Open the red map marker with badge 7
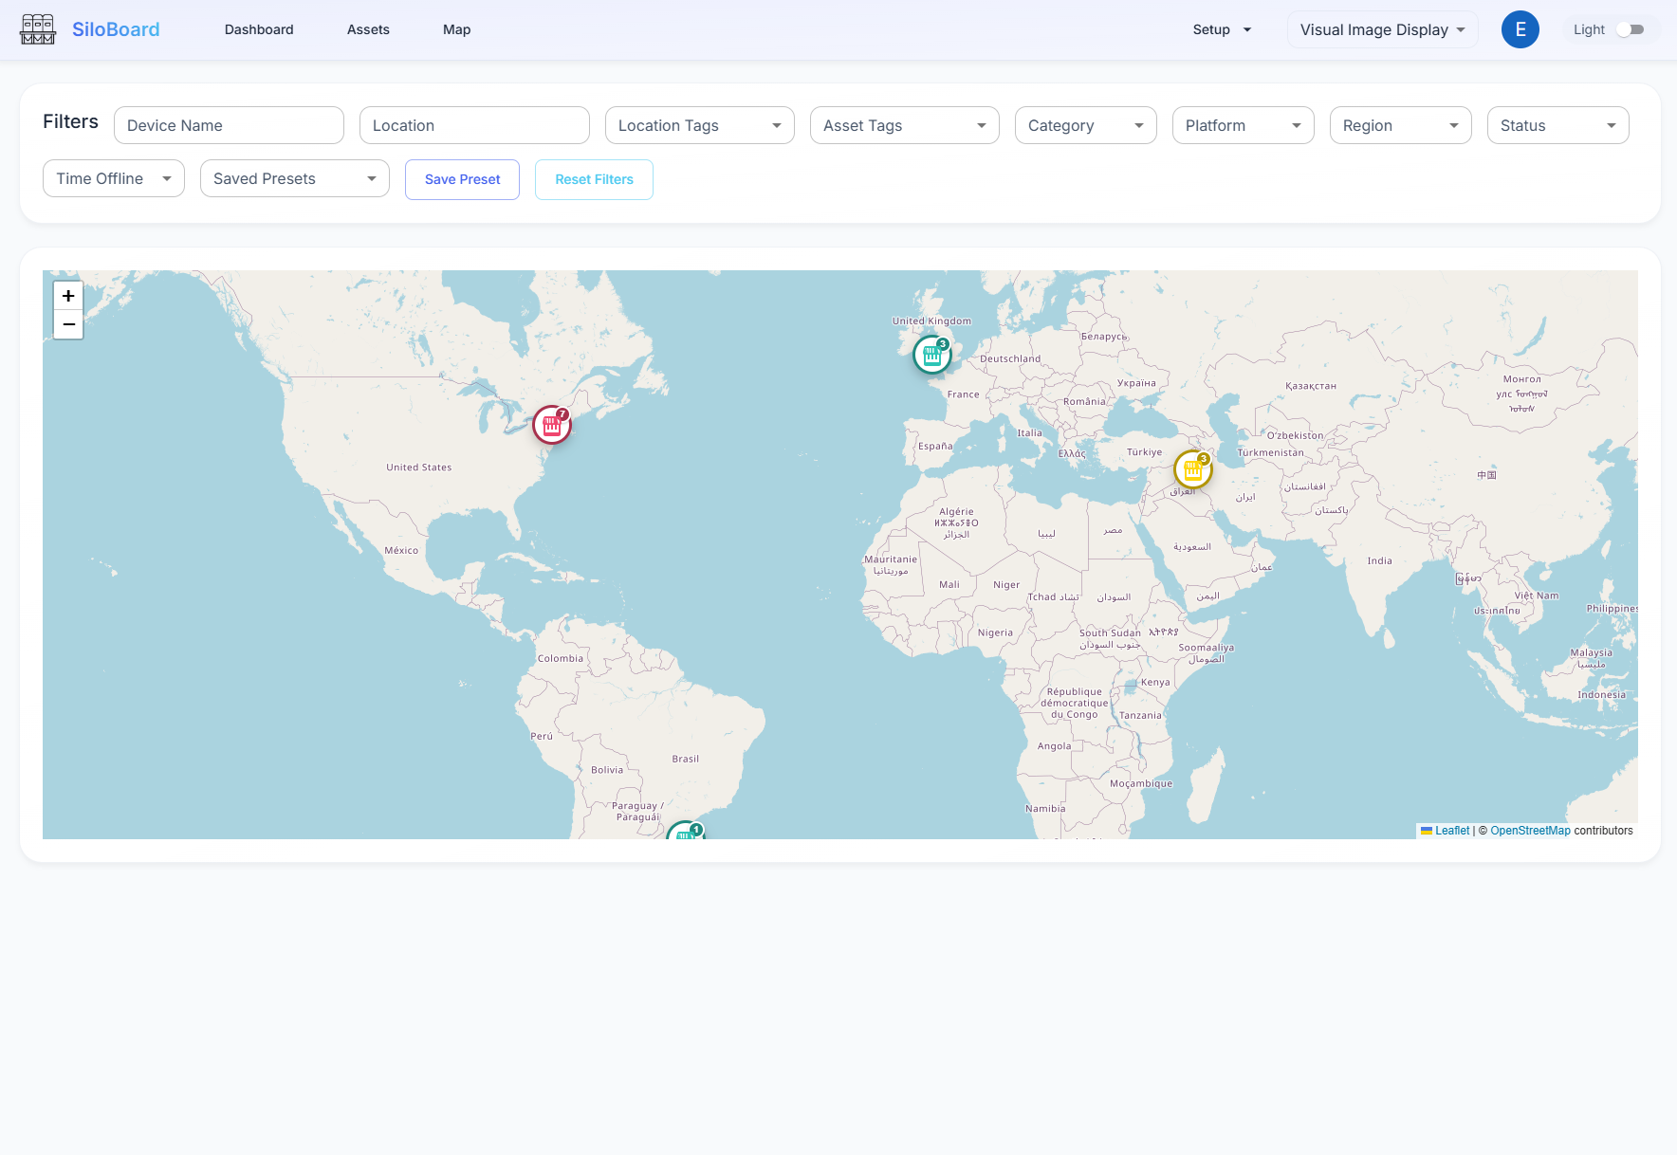This screenshot has height=1155, width=1677. click(x=552, y=425)
